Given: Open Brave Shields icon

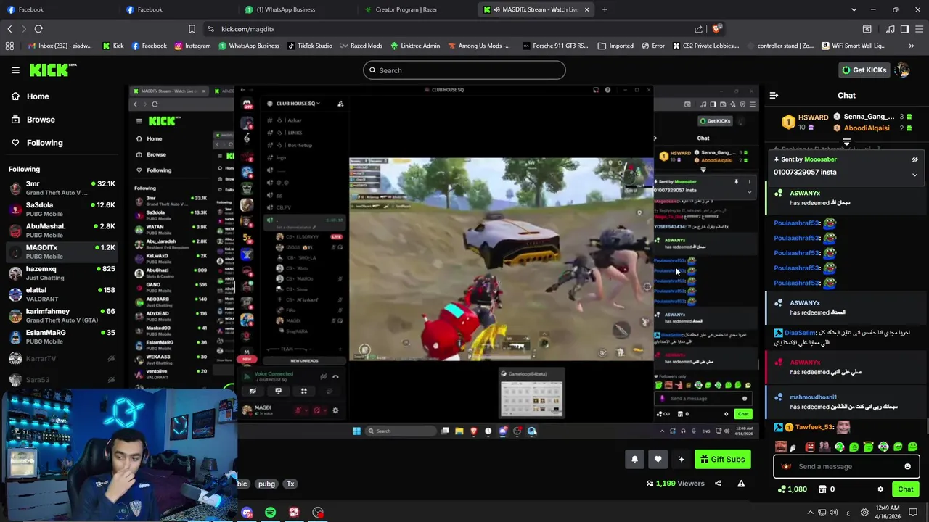Looking at the screenshot, I should 716,29.
